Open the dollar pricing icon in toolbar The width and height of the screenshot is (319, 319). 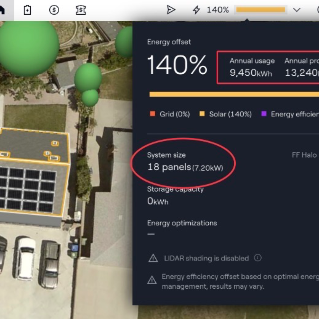click(54, 10)
